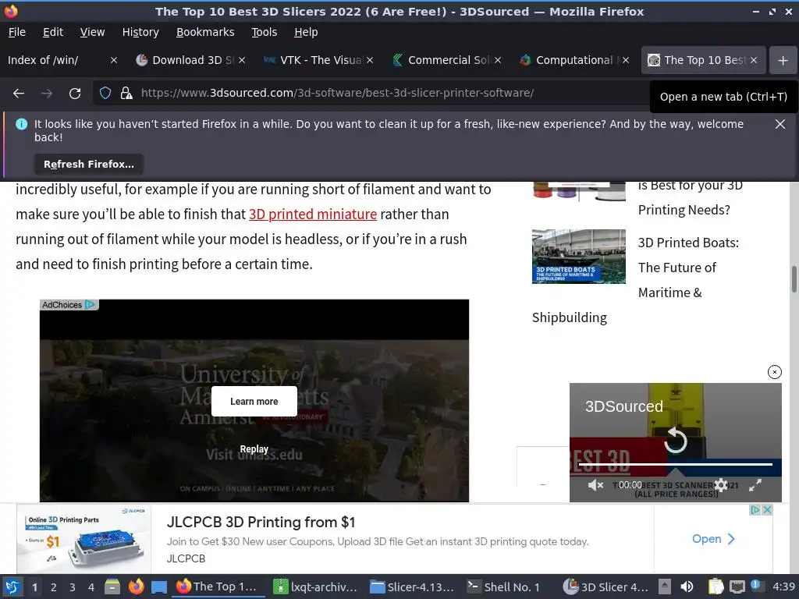Open the Tools menu
Screen dimensions: 799x599
pos(264,32)
